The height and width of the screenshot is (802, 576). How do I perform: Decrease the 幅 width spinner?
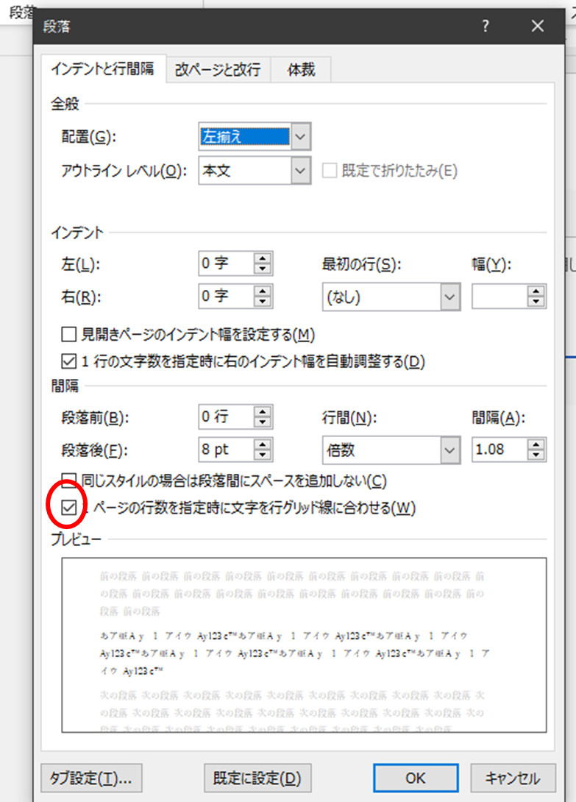536,302
